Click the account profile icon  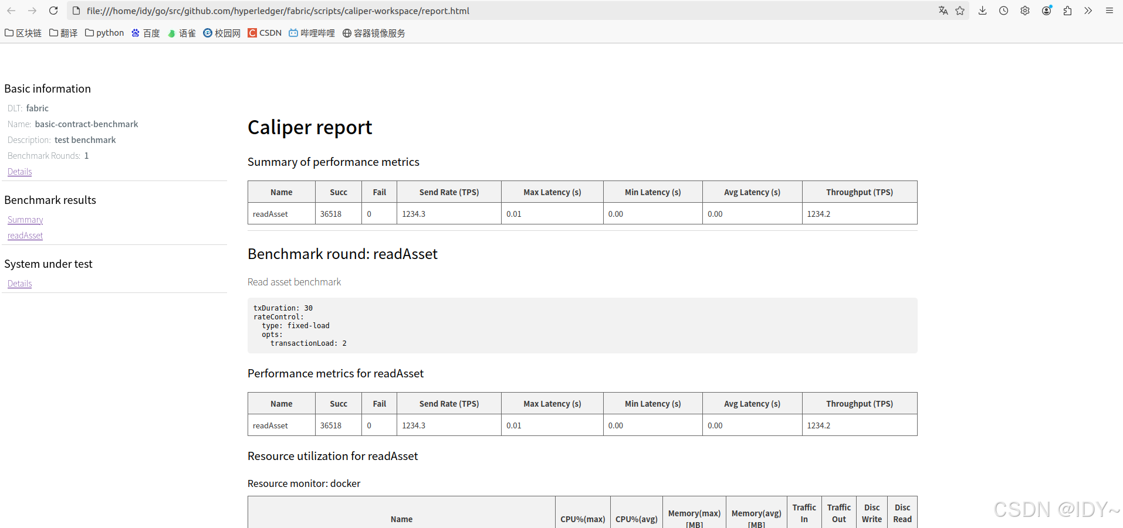coord(1046,11)
